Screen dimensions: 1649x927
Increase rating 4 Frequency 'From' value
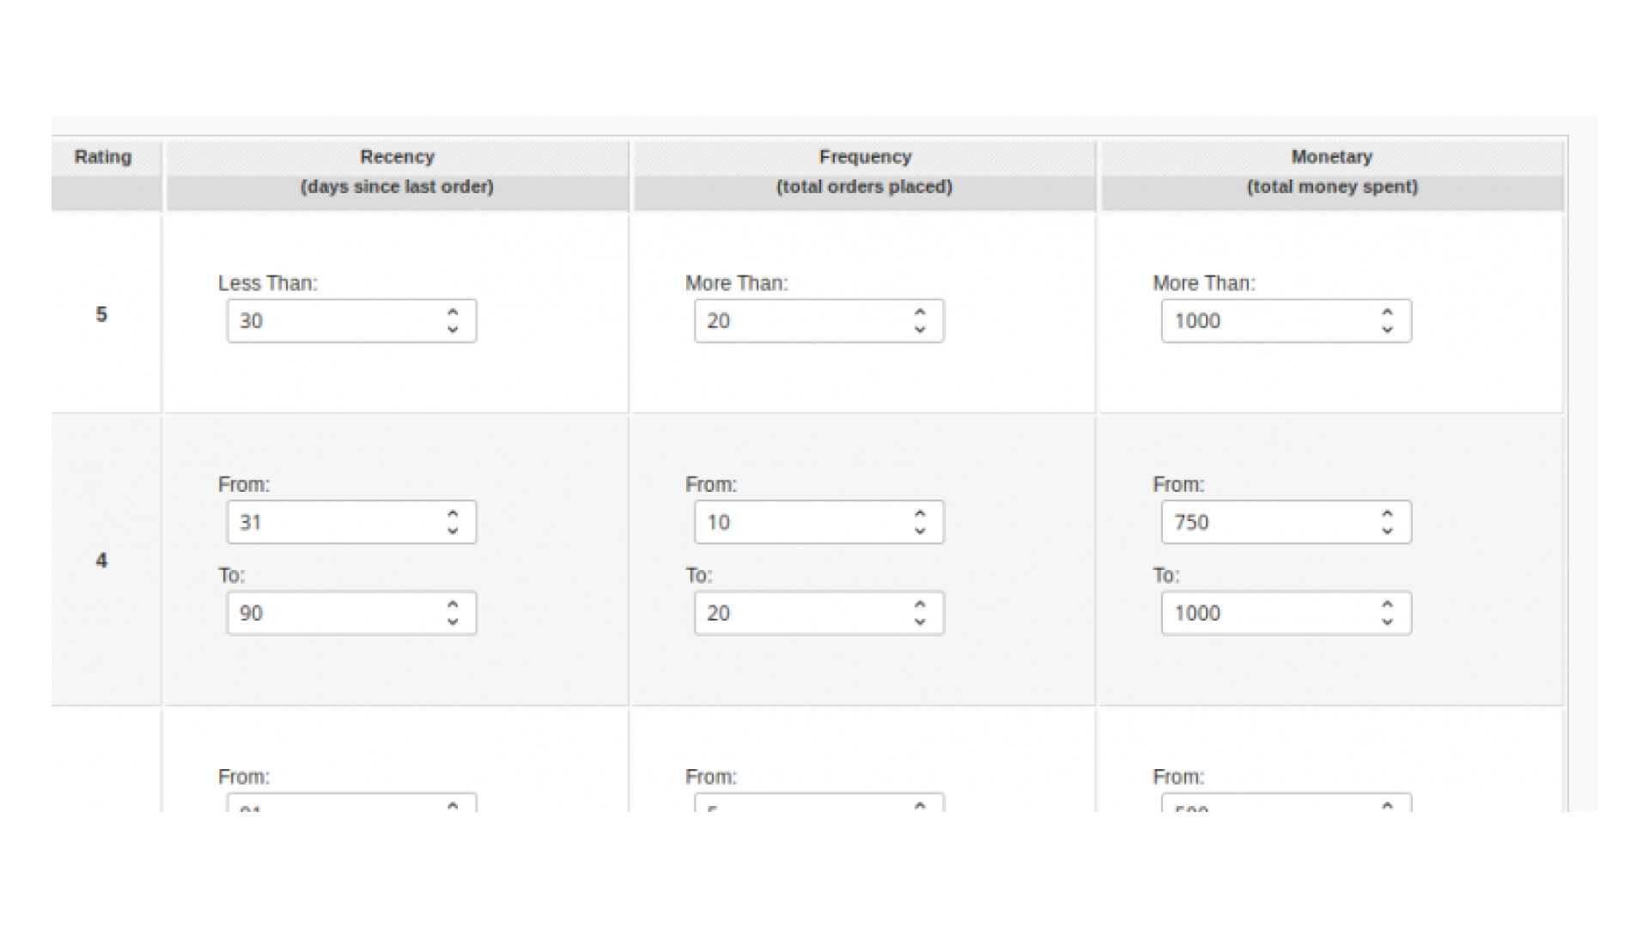pos(920,513)
